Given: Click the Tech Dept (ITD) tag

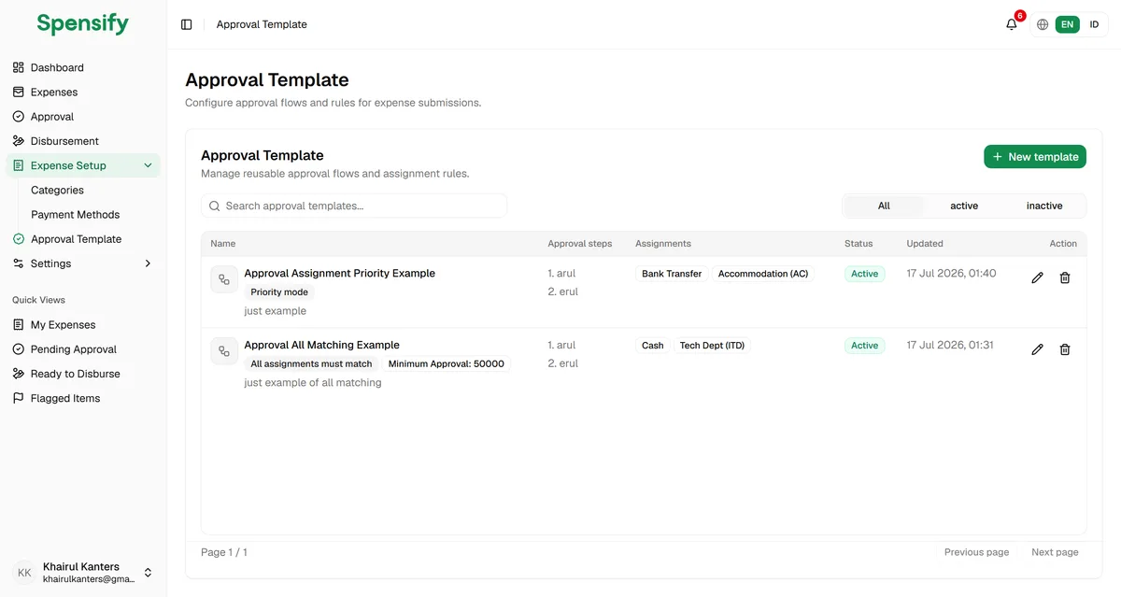Looking at the screenshot, I should tap(712, 346).
